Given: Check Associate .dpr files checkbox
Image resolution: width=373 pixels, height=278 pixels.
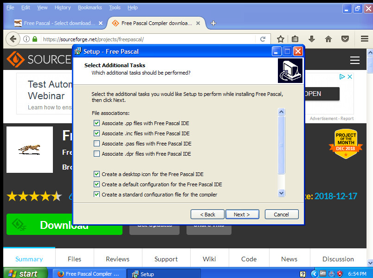Looking at the screenshot, I should pos(96,154).
